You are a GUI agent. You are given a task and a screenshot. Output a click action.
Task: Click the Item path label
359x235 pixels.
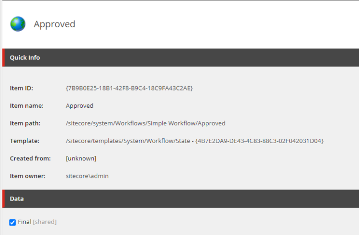click(25, 123)
